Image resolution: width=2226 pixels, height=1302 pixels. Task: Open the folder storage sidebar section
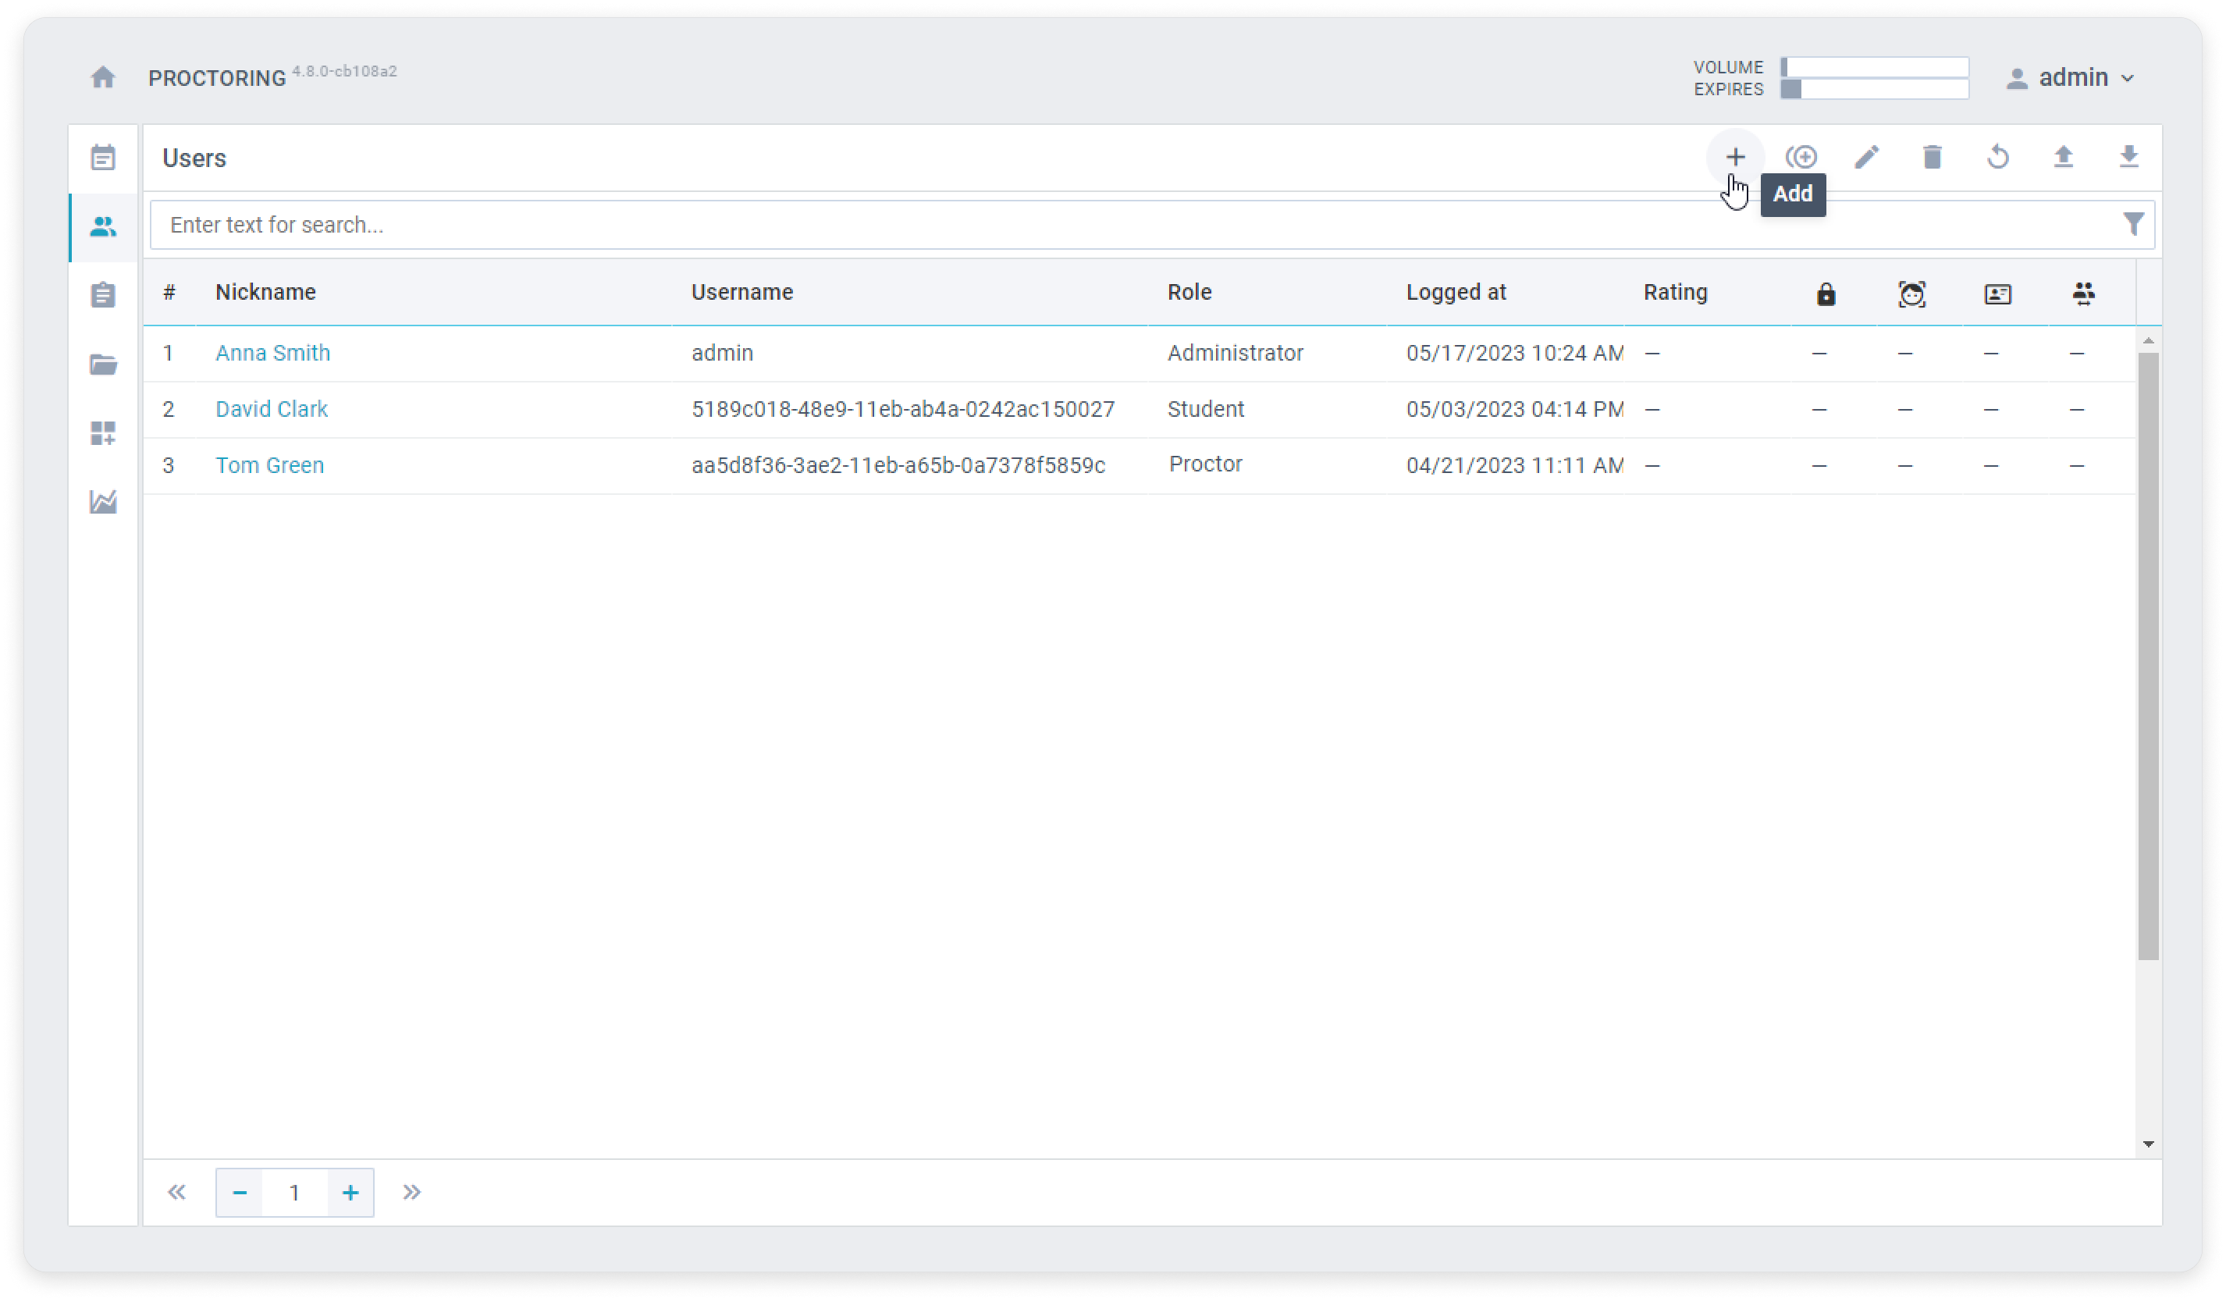(103, 364)
